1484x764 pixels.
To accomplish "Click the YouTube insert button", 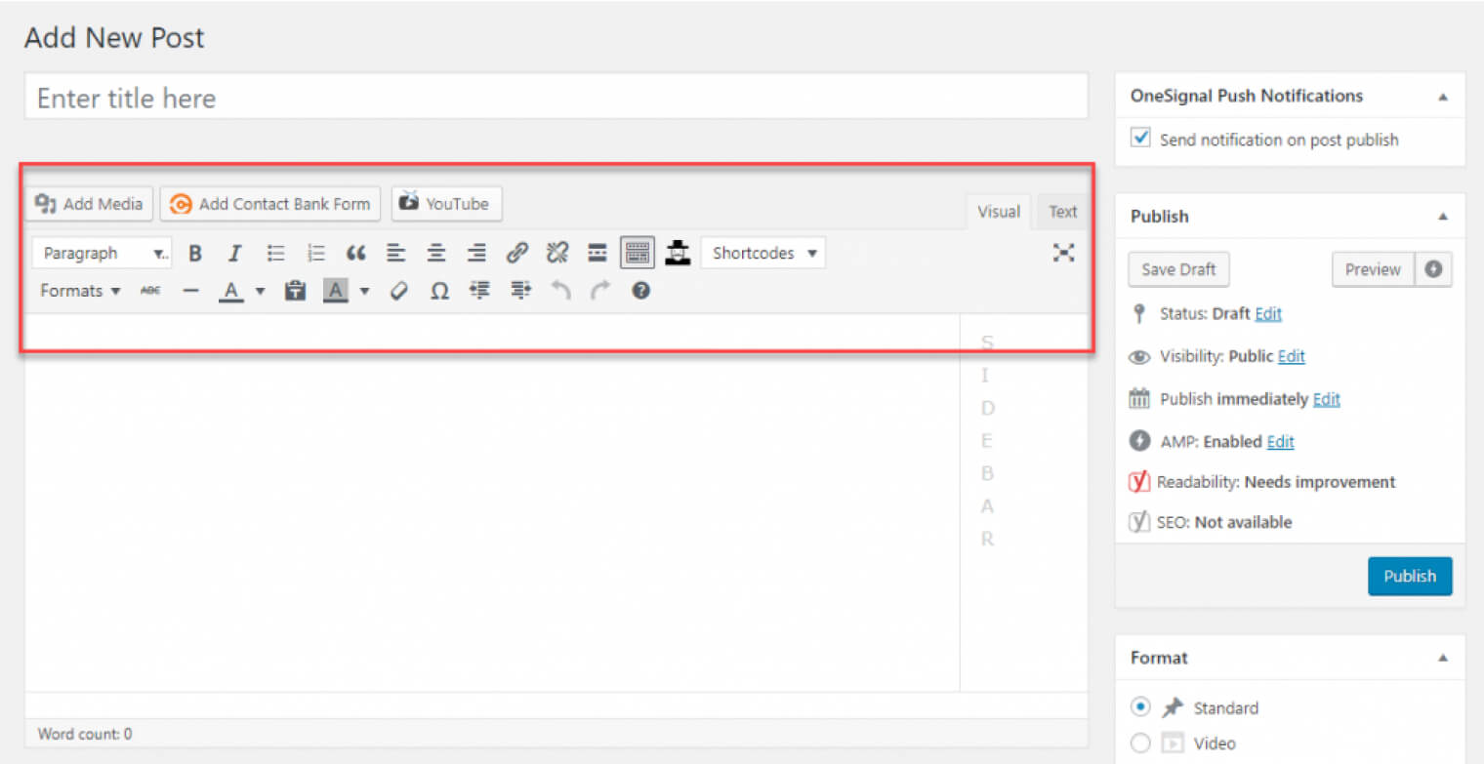I will click(x=446, y=204).
